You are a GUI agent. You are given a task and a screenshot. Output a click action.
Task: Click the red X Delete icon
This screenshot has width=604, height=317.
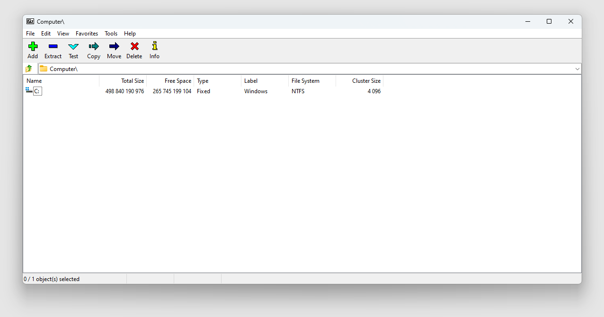[134, 46]
